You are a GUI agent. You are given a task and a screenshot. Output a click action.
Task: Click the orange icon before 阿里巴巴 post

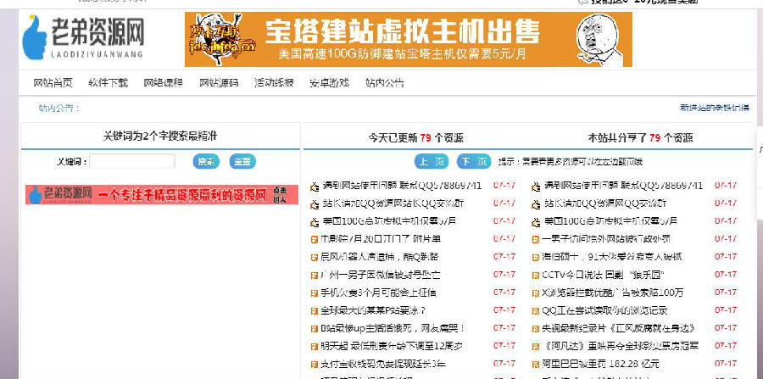[x=535, y=364]
